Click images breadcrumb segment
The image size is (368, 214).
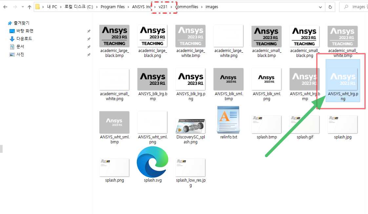212,7
